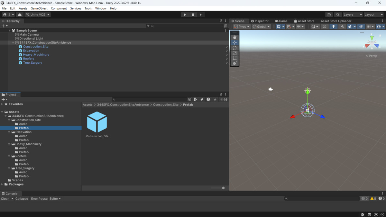Toggle scene audio mute
This screenshot has width=386, height=217.
(x=342, y=27)
